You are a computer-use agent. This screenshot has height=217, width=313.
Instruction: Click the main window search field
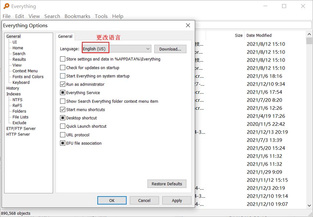tap(253, 25)
